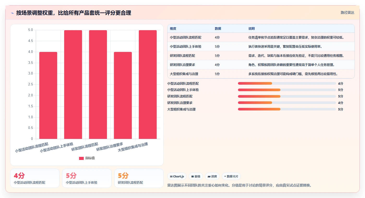The height and width of the screenshot is (198, 365).
Task: Click the 数据 column header
Action: click(x=218, y=28)
